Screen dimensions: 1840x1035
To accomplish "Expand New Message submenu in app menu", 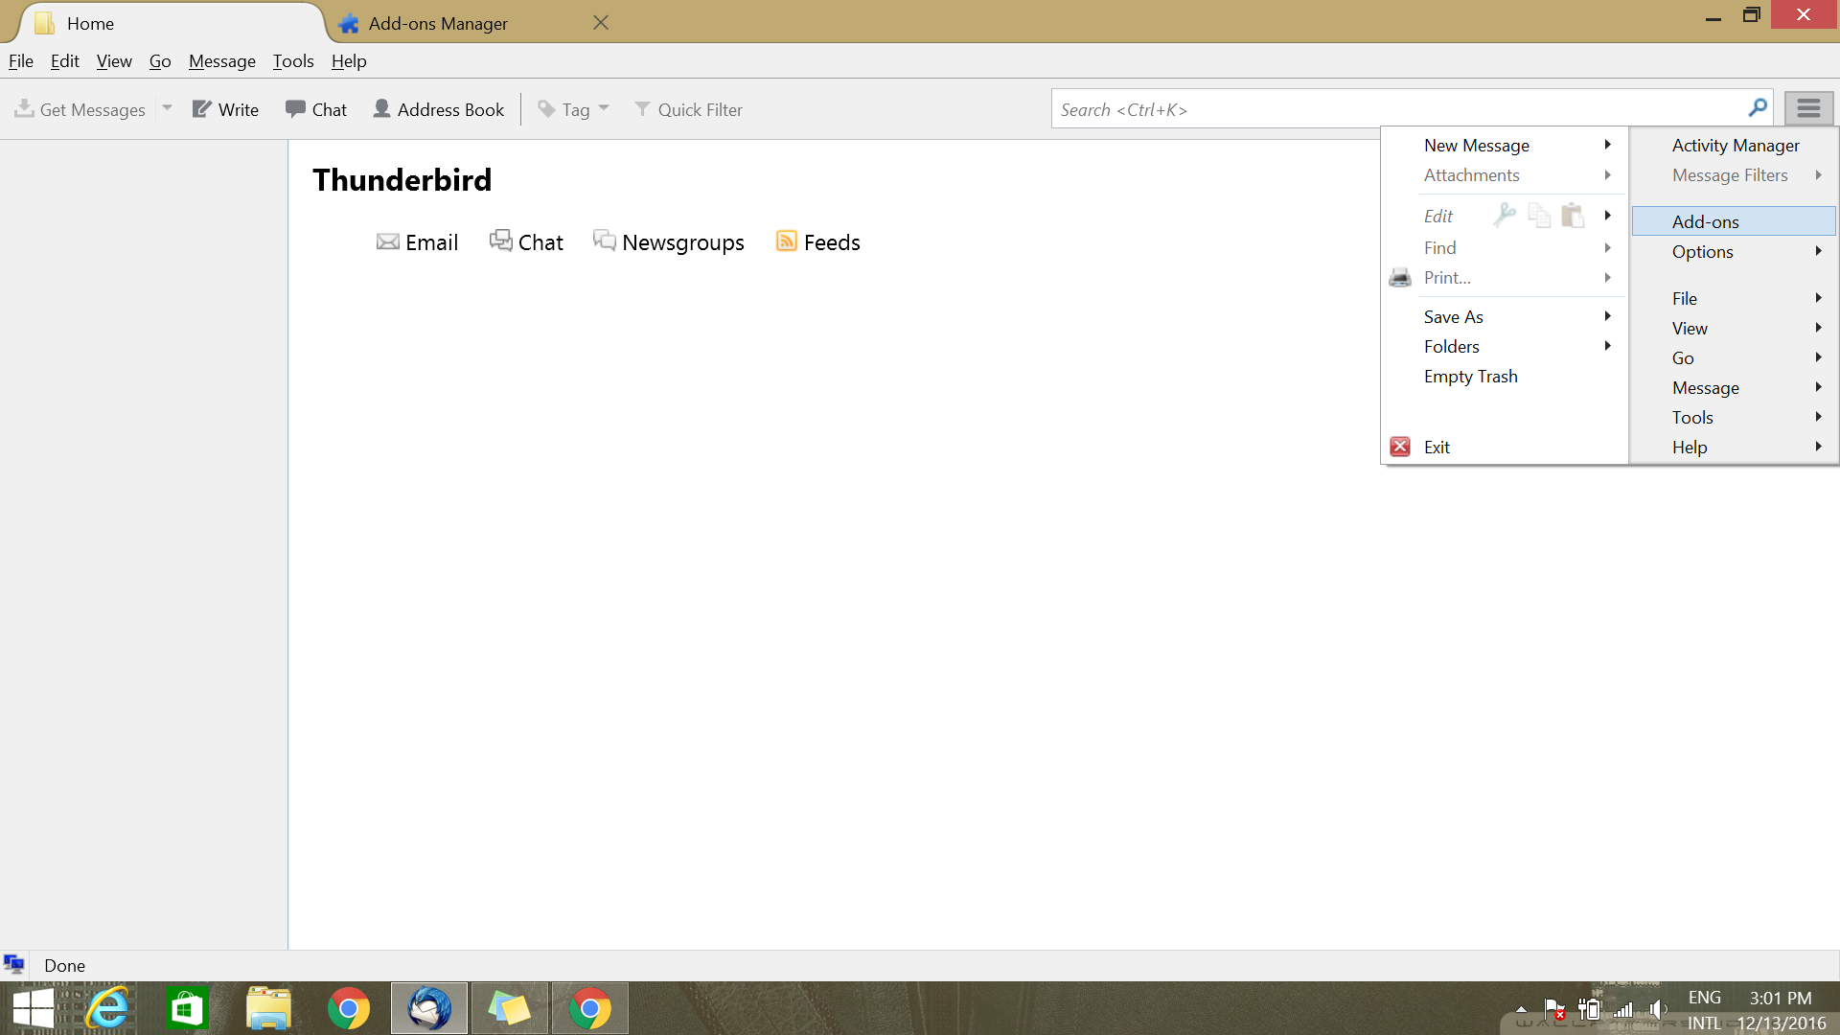I will coord(1505,145).
